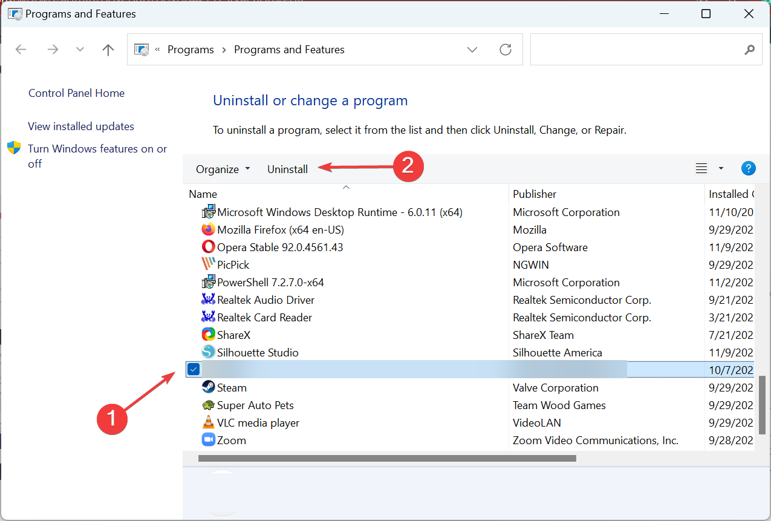Screen dimensions: 771x521
Task: Select the Super Auto Pets entry
Action: (x=255, y=405)
